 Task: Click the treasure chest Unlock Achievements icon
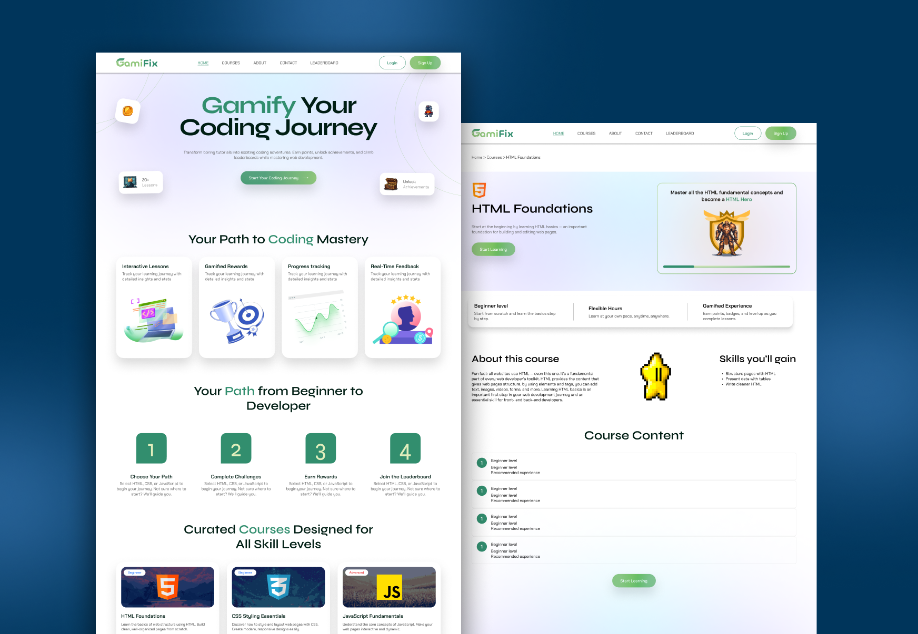coord(391,184)
